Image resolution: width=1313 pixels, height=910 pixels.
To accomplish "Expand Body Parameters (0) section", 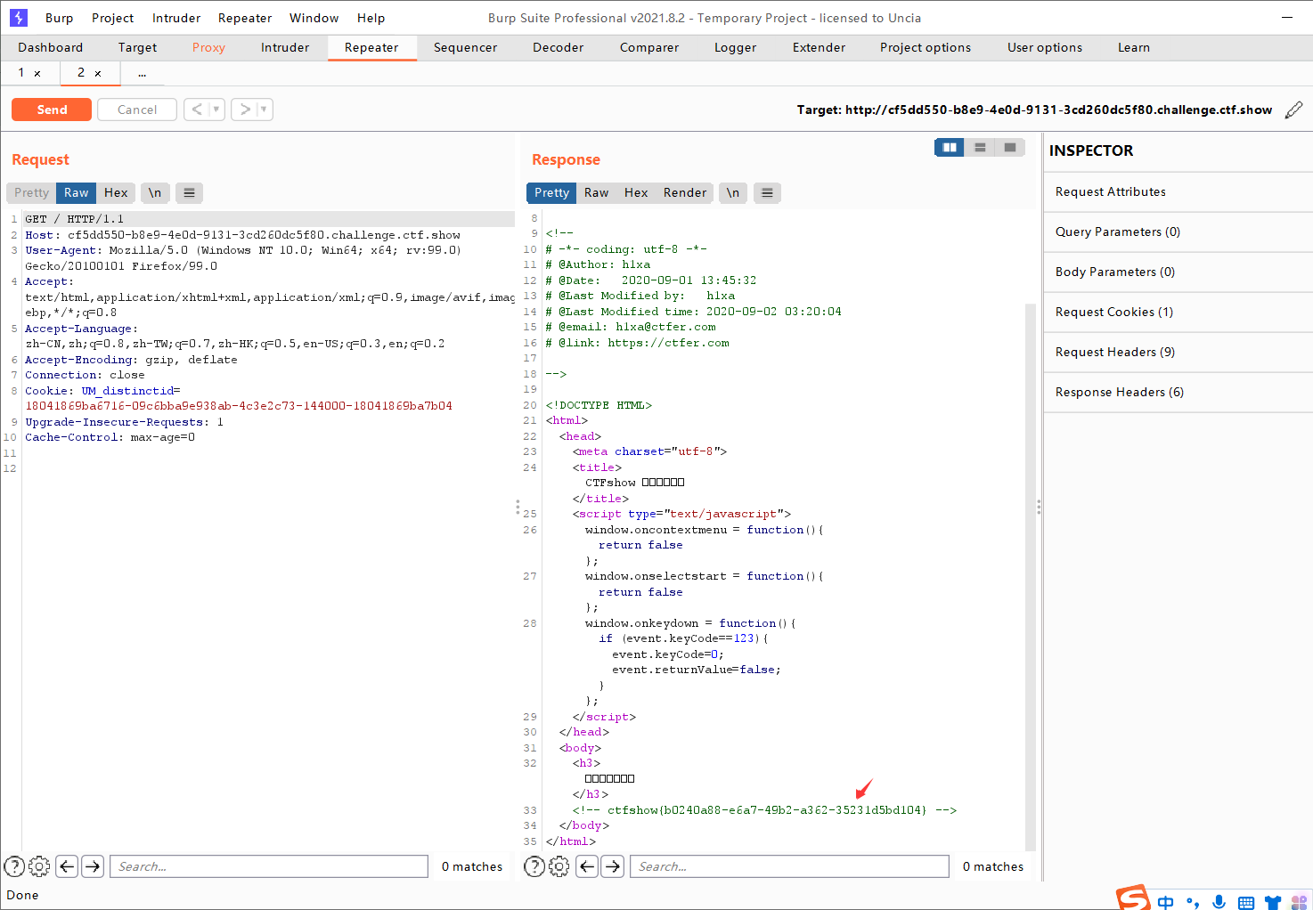I will pyautogui.click(x=1178, y=272).
